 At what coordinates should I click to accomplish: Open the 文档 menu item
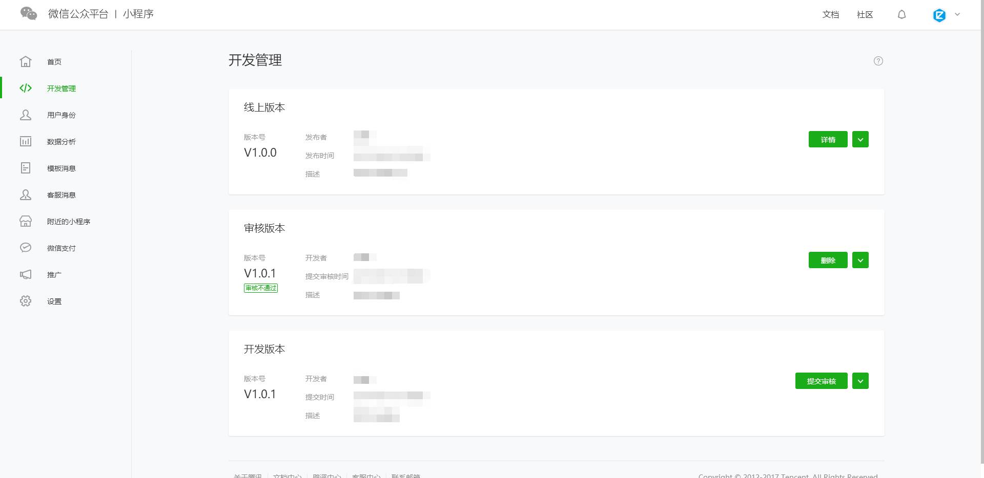pyautogui.click(x=830, y=14)
